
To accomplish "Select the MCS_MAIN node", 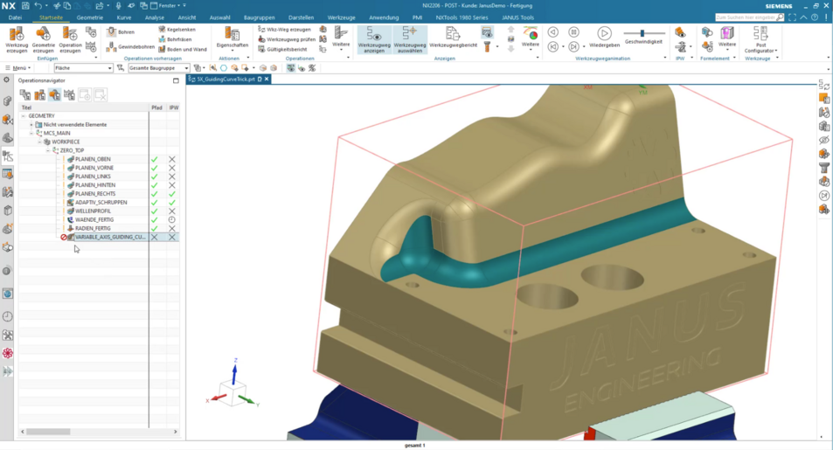I will (56, 134).
